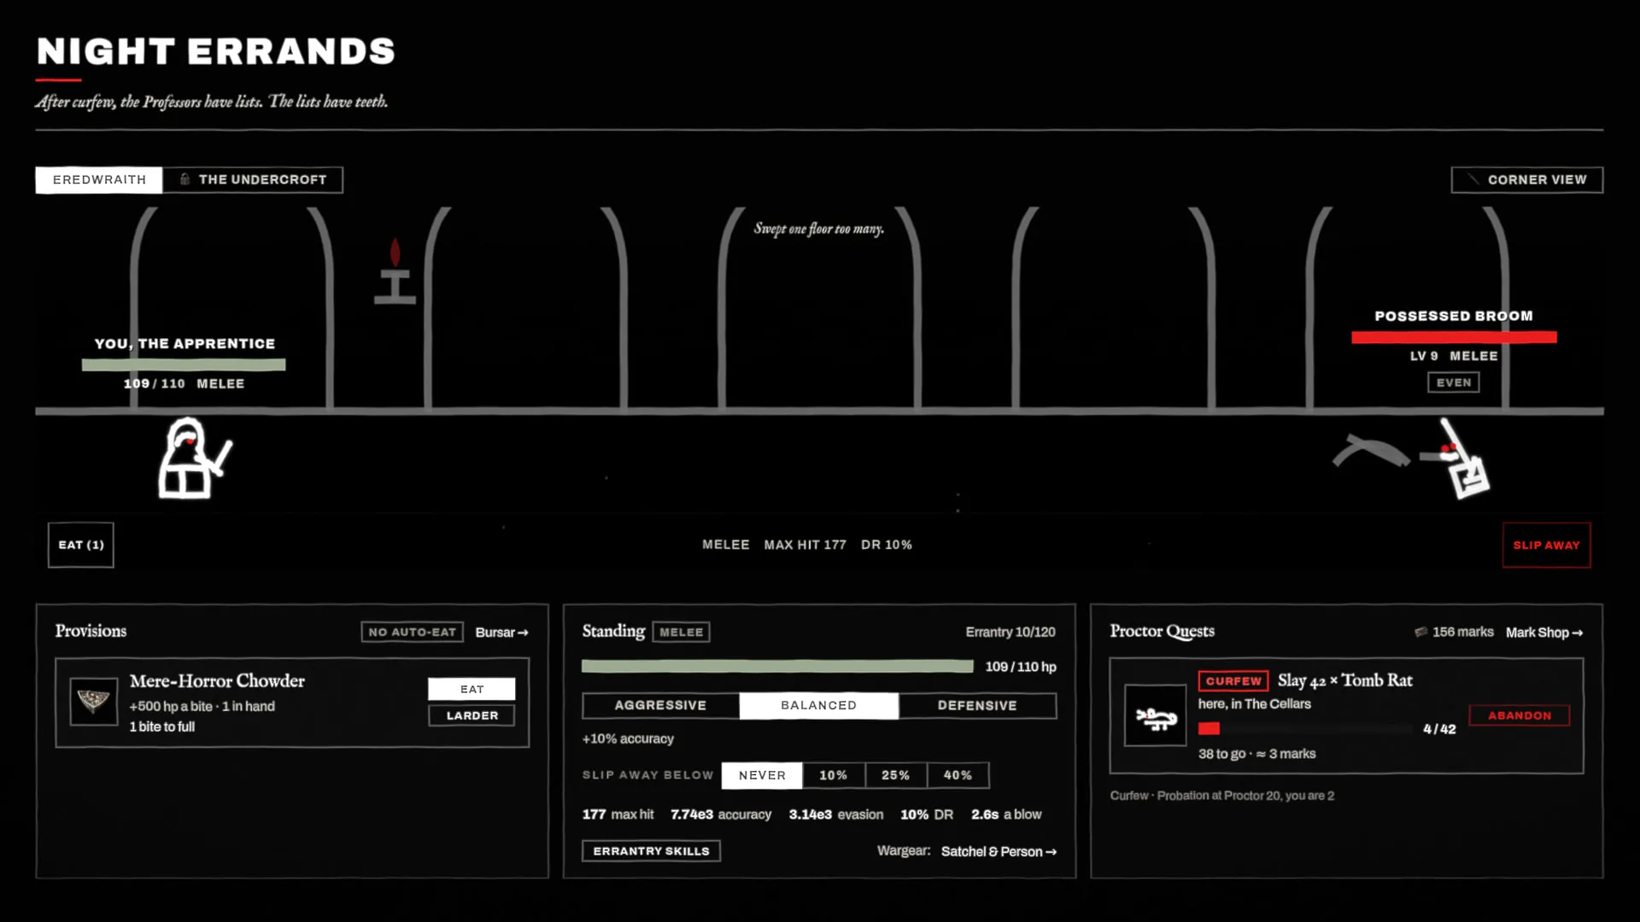
Task: Click the "Errantry 10/120" text
Action: (1010, 632)
